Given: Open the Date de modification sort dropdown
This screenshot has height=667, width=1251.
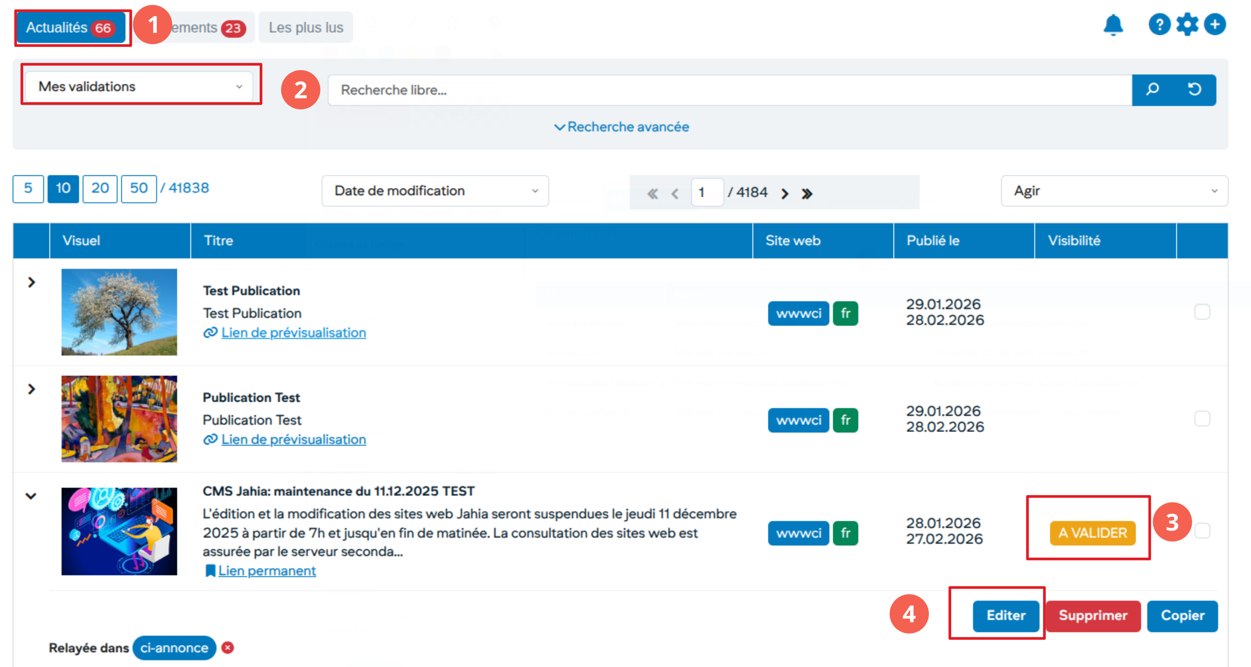Looking at the screenshot, I should pos(435,191).
